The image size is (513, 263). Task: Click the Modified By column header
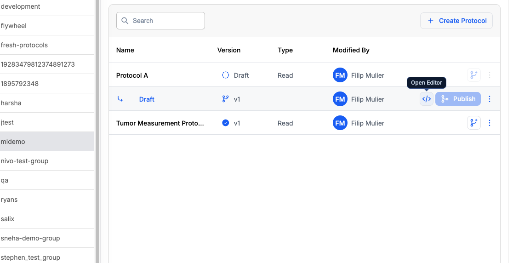click(x=351, y=50)
